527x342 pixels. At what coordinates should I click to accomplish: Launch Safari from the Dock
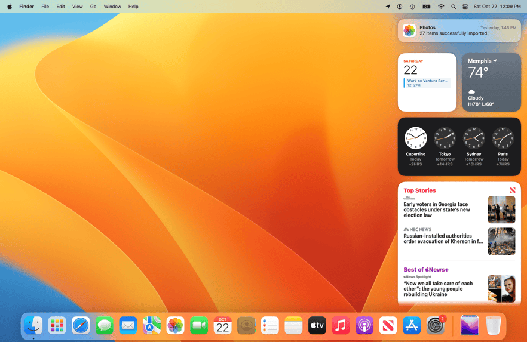point(81,325)
